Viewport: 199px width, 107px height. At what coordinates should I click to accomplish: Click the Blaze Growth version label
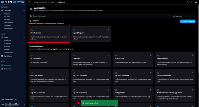pos(10,100)
